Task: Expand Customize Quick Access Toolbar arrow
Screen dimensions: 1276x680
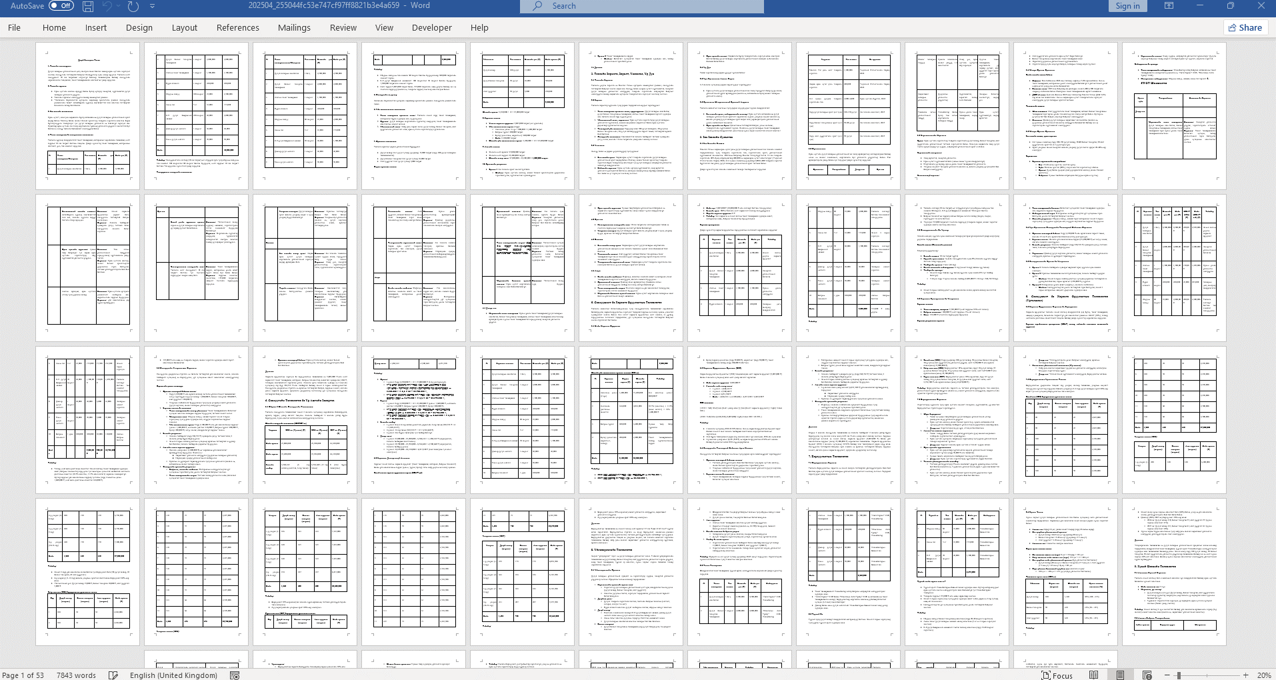Action: [x=152, y=6]
